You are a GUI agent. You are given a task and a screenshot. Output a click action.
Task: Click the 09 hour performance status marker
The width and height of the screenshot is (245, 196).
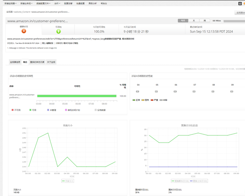click(232, 91)
